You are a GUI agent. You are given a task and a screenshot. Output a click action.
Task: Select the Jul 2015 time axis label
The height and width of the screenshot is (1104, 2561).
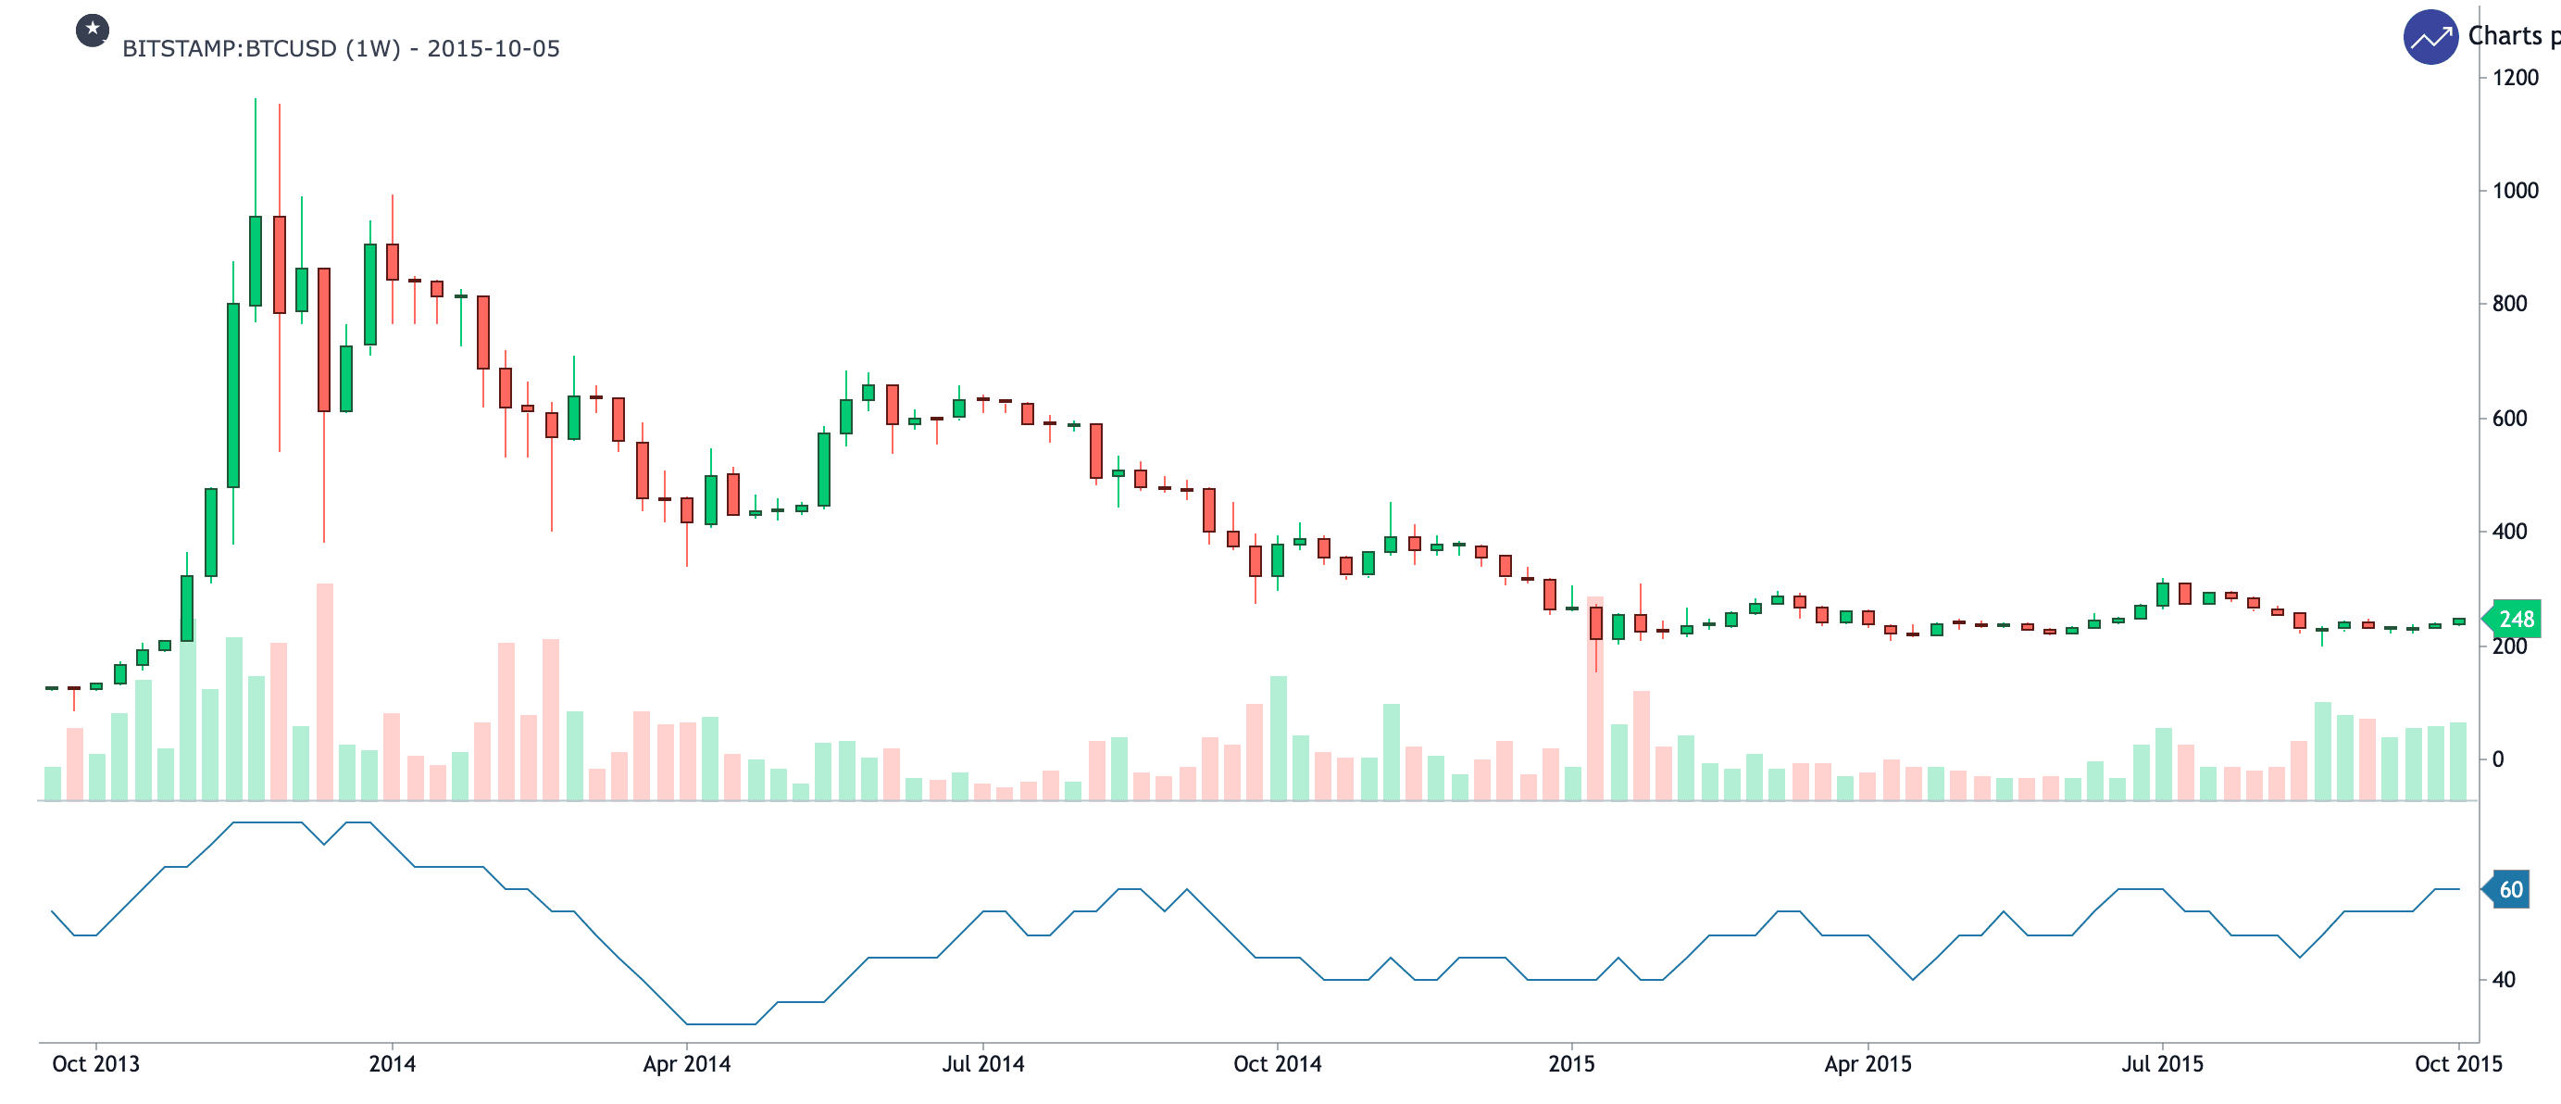[x=2161, y=1064]
